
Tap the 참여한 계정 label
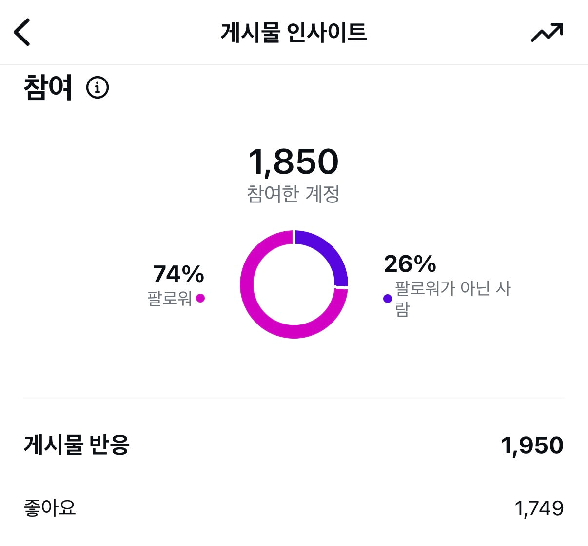tap(294, 194)
